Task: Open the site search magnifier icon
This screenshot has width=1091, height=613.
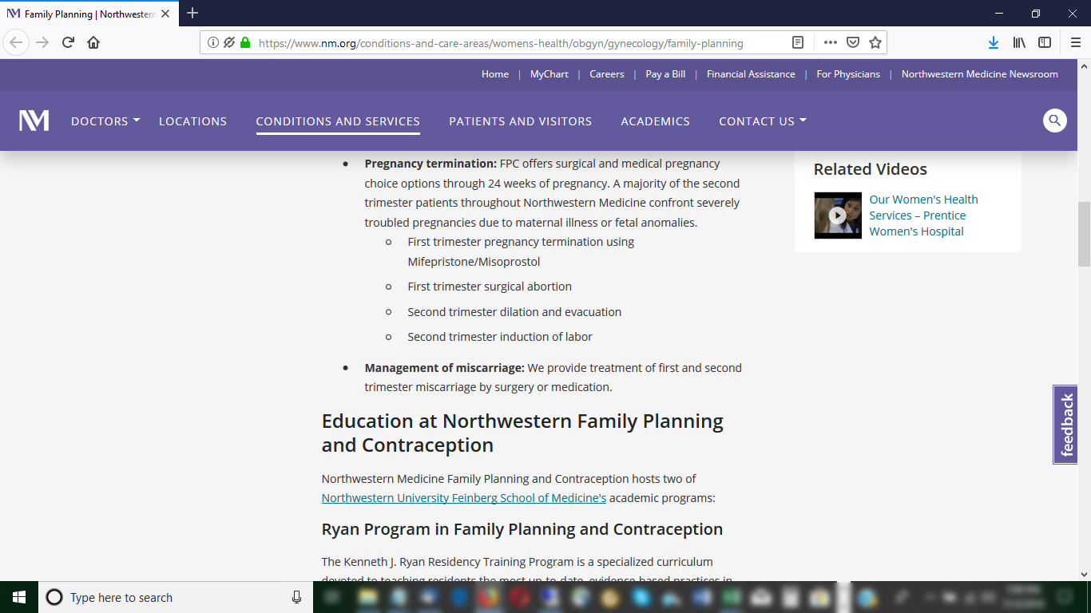Action: click(x=1055, y=121)
